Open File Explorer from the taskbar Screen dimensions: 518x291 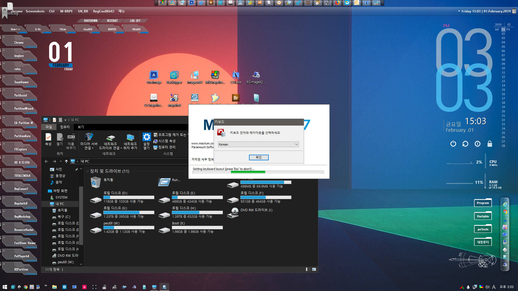pos(54,287)
